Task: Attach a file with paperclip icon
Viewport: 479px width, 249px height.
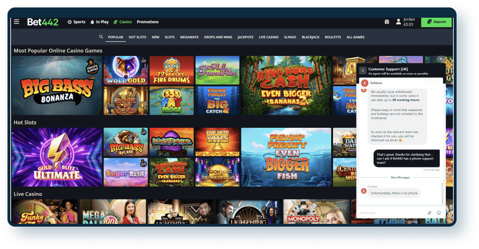Action: 429,213
